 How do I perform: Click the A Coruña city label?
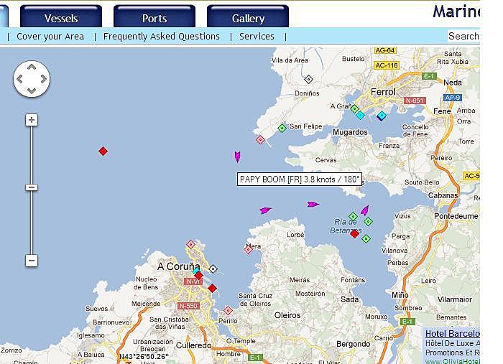[179, 266]
